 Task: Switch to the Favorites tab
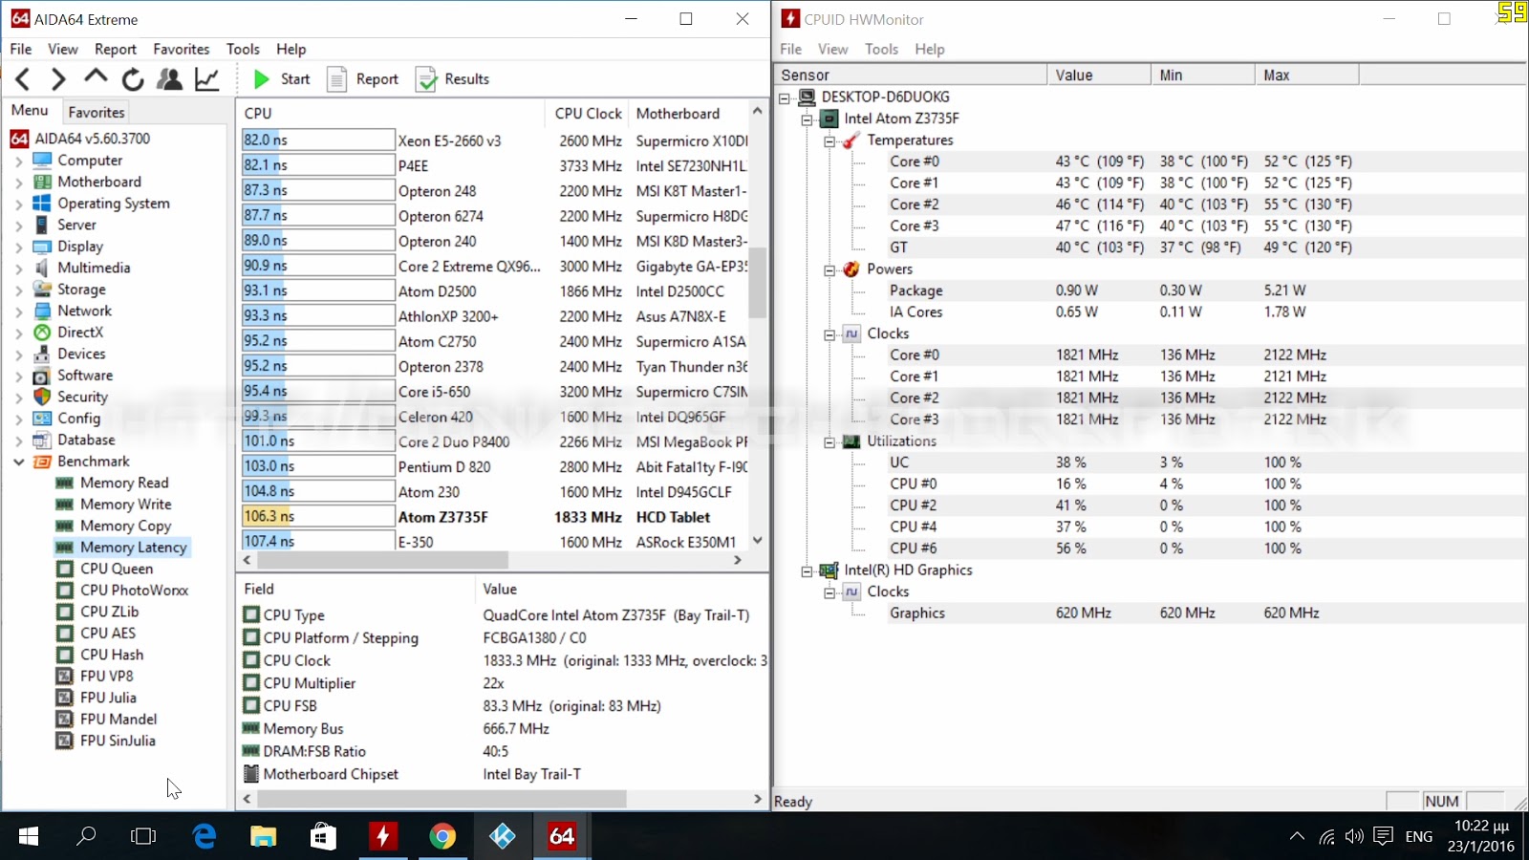tap(97, 112)
